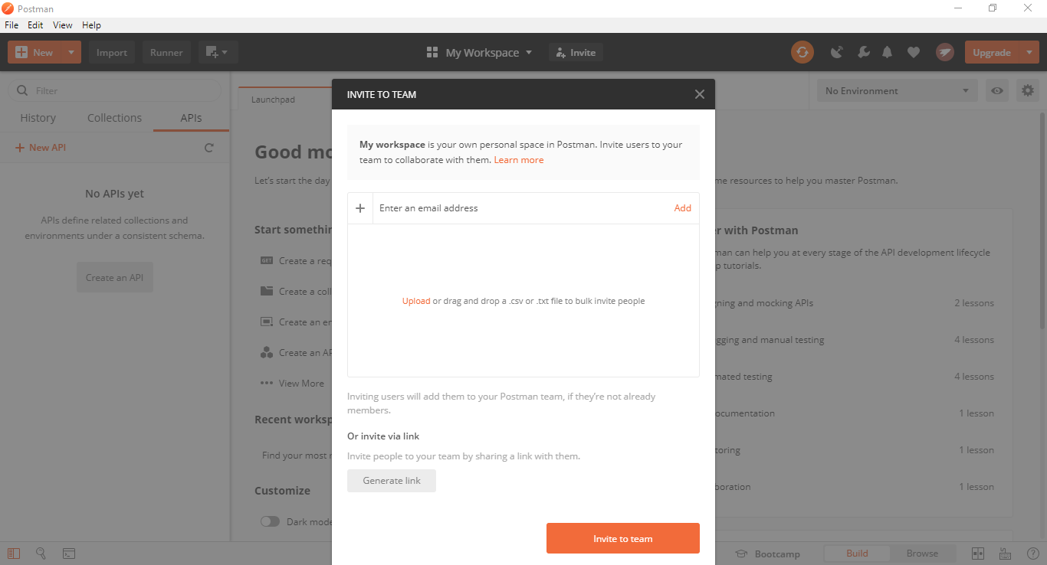Screen dimensions: 1047x565
Task: Click the sync status icon
Action: coord(802,52)
